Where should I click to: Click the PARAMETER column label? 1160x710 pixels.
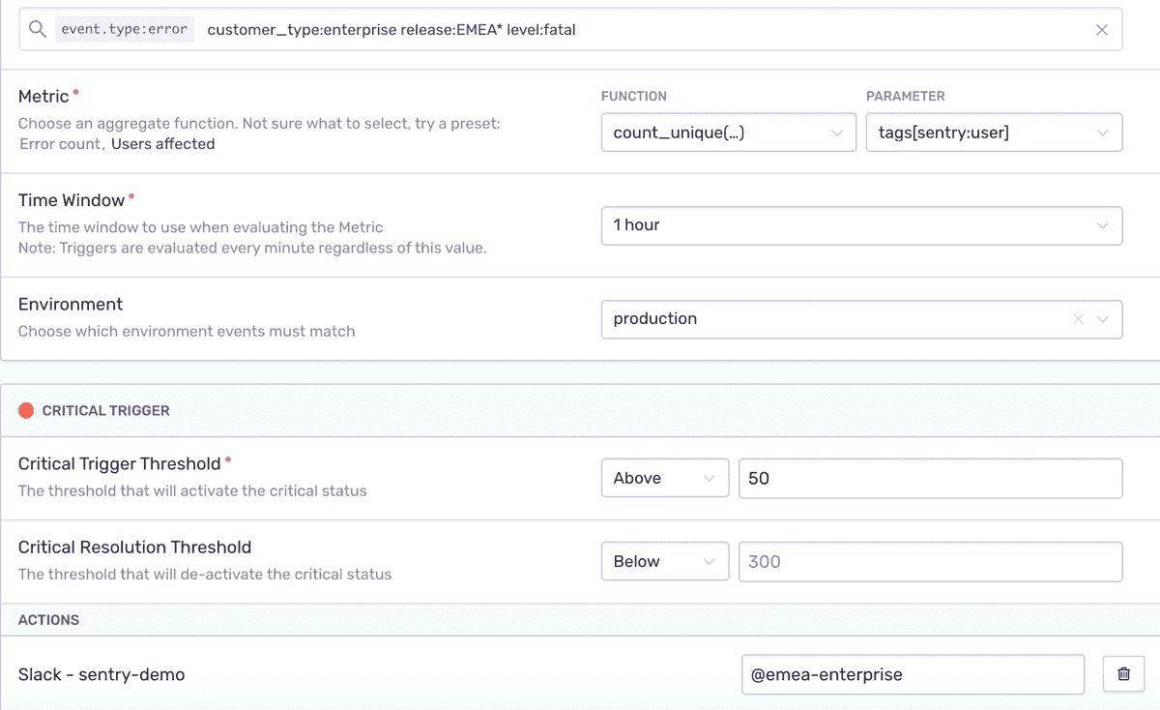(x=906, y=96)
